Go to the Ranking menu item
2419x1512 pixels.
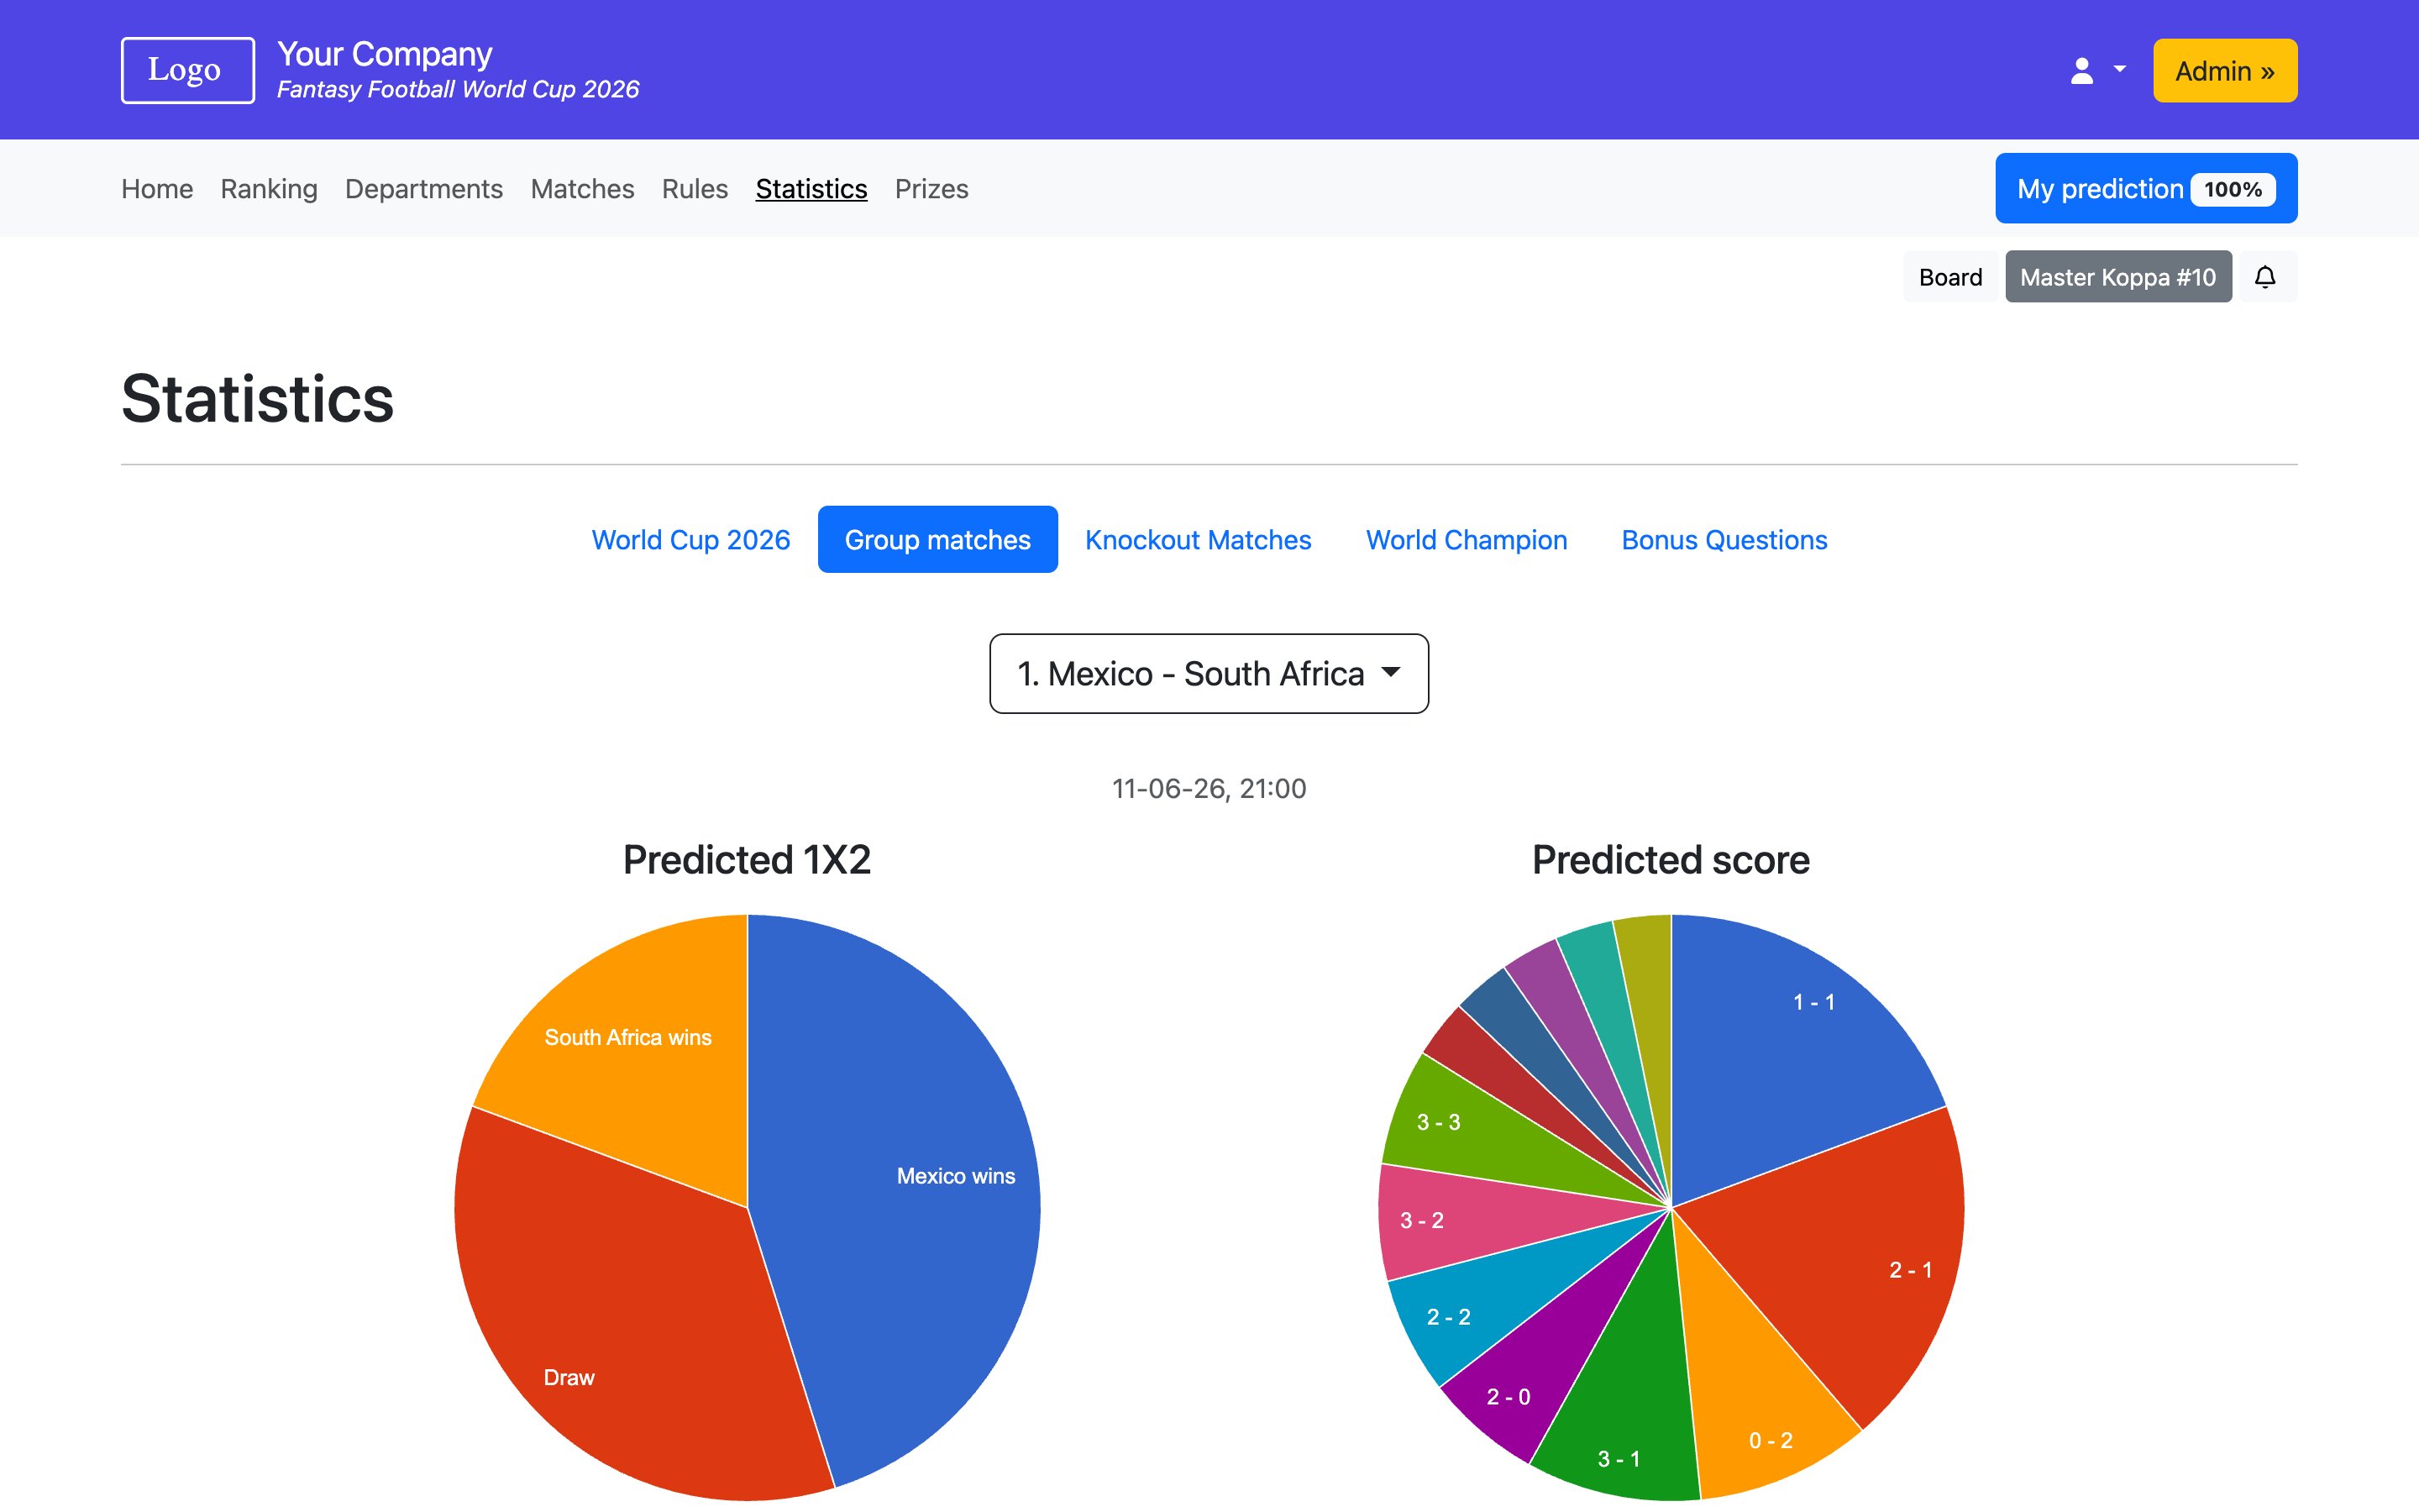coord(269,189)
